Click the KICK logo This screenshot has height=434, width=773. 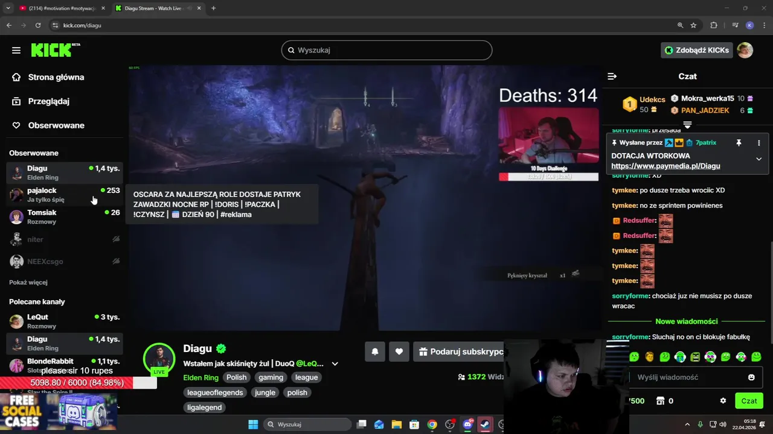[x=56, y=50]
